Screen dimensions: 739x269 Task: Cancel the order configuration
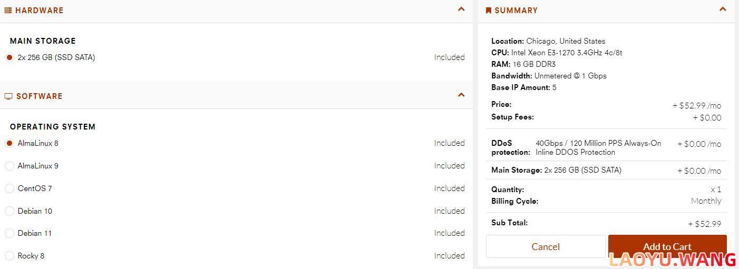click(x=546, y=246)
